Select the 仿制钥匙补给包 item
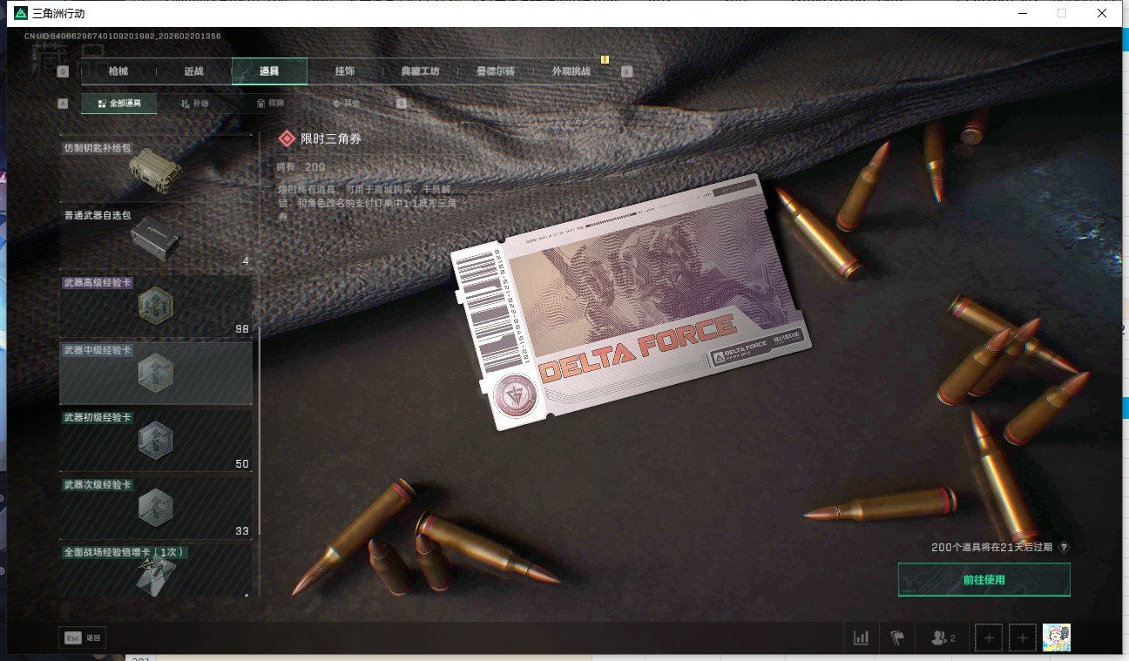The width and height of the screenshot is (1129, 661). point(156,165)
